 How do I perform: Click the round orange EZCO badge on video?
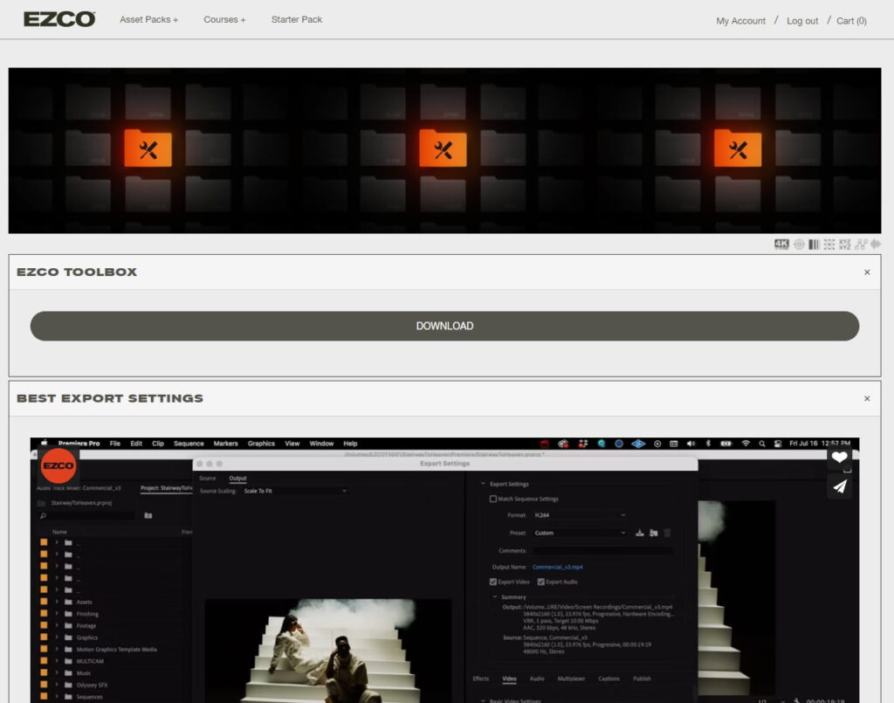point(58,465)
